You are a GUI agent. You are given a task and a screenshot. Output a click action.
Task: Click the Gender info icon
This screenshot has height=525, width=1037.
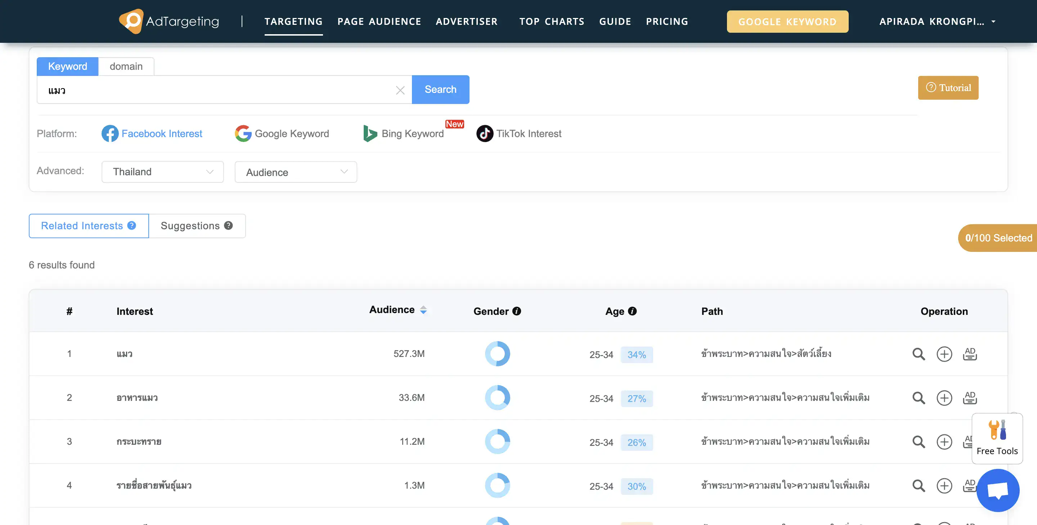[x=516, y=311]
